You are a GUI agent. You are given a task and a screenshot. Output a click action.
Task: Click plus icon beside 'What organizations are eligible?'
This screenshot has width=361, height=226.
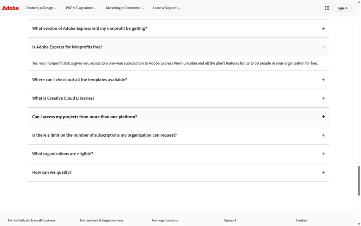point(324,154)
